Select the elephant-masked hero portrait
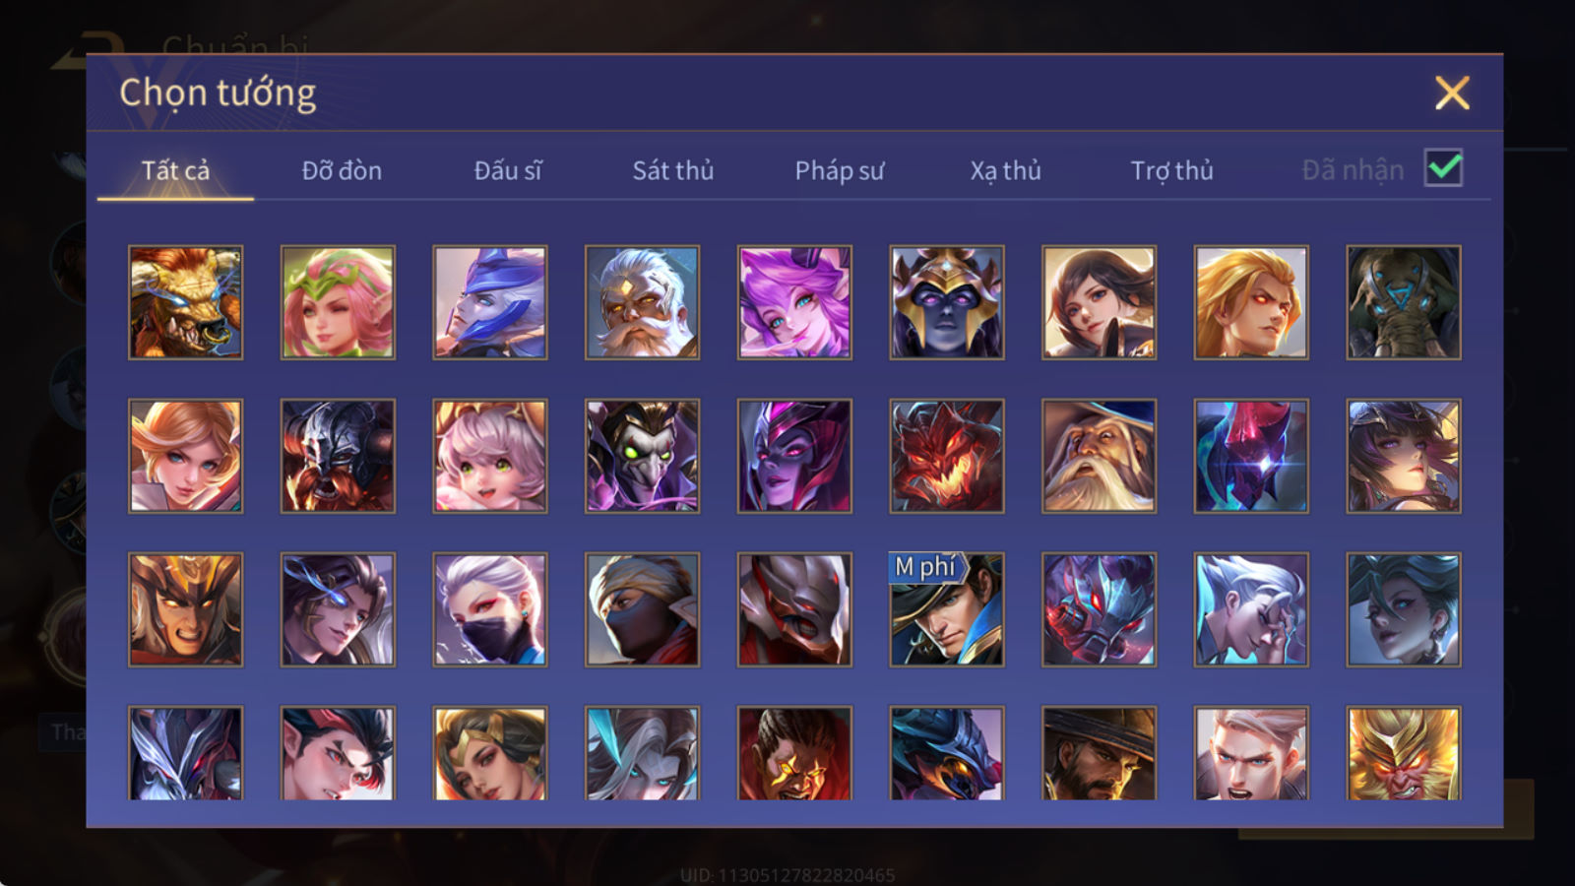 [x=1404, y=302]
